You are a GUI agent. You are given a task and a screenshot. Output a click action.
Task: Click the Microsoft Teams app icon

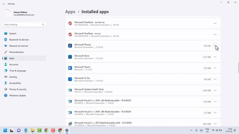pyautogui.click(x=70, y=68)
